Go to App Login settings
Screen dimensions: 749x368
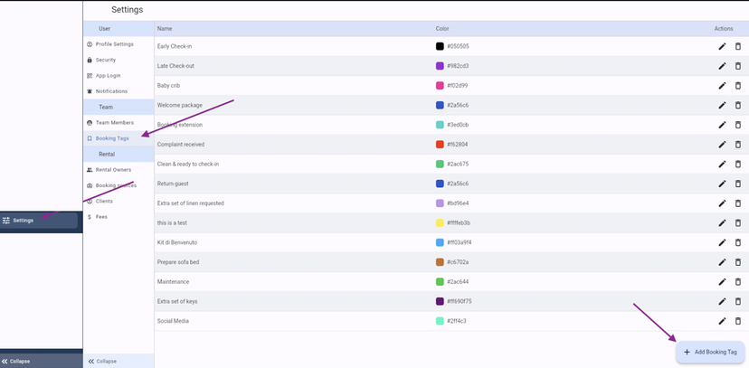tap(119, 75)
